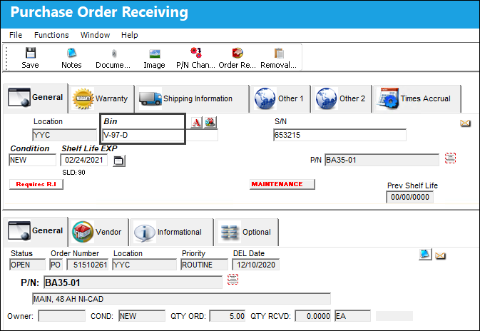Click the QTY RCVD field 0.0000

(313, 316)
